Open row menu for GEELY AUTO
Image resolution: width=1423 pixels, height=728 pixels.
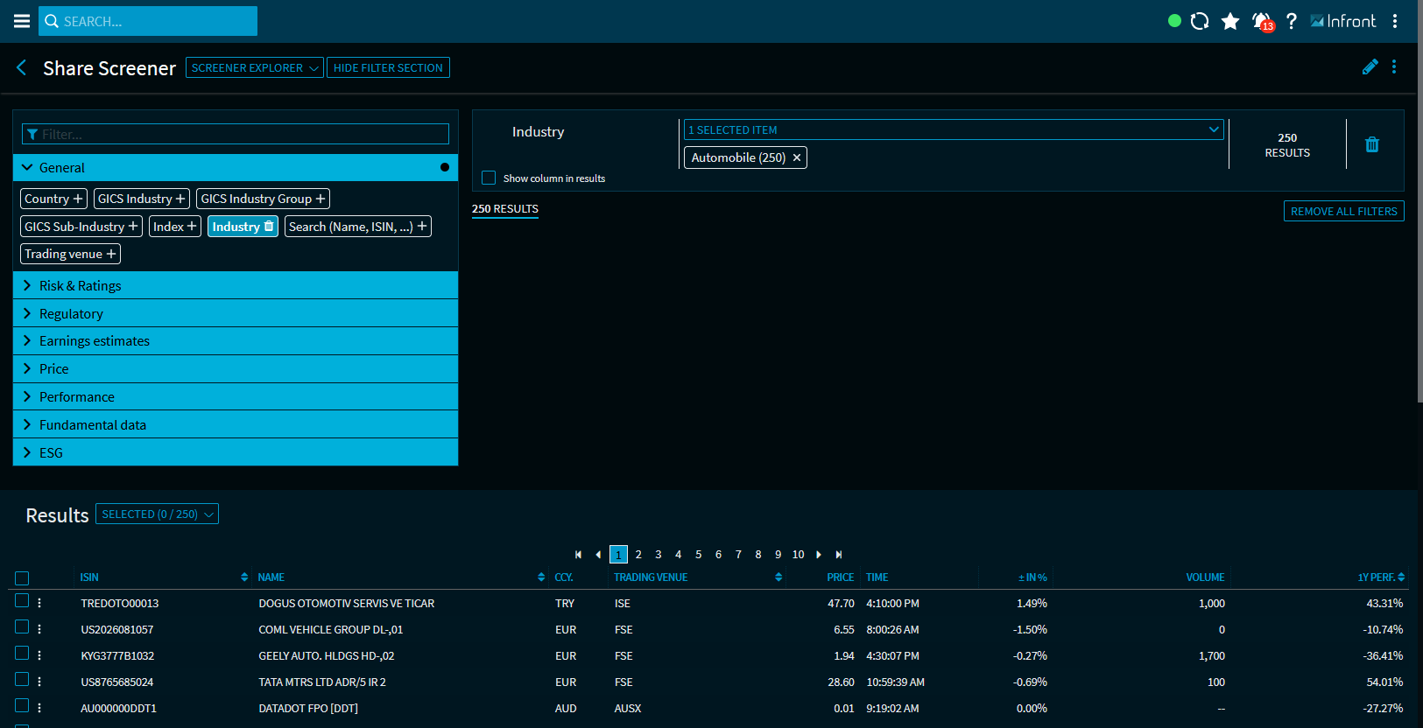(39, 655)
